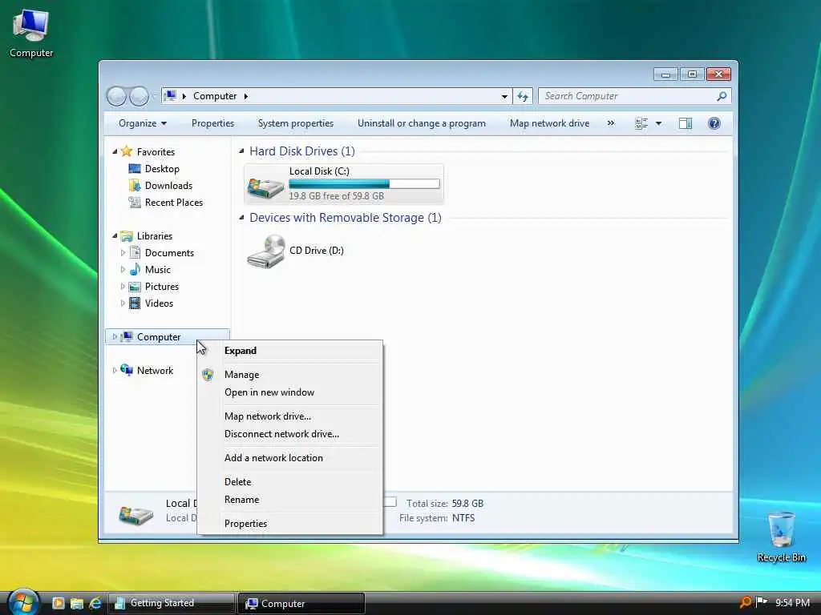Image resolution: width=821 pixels, height=615 pixels.
Task: Collapse the Libraries tree group
Action: tap(115, 236)
